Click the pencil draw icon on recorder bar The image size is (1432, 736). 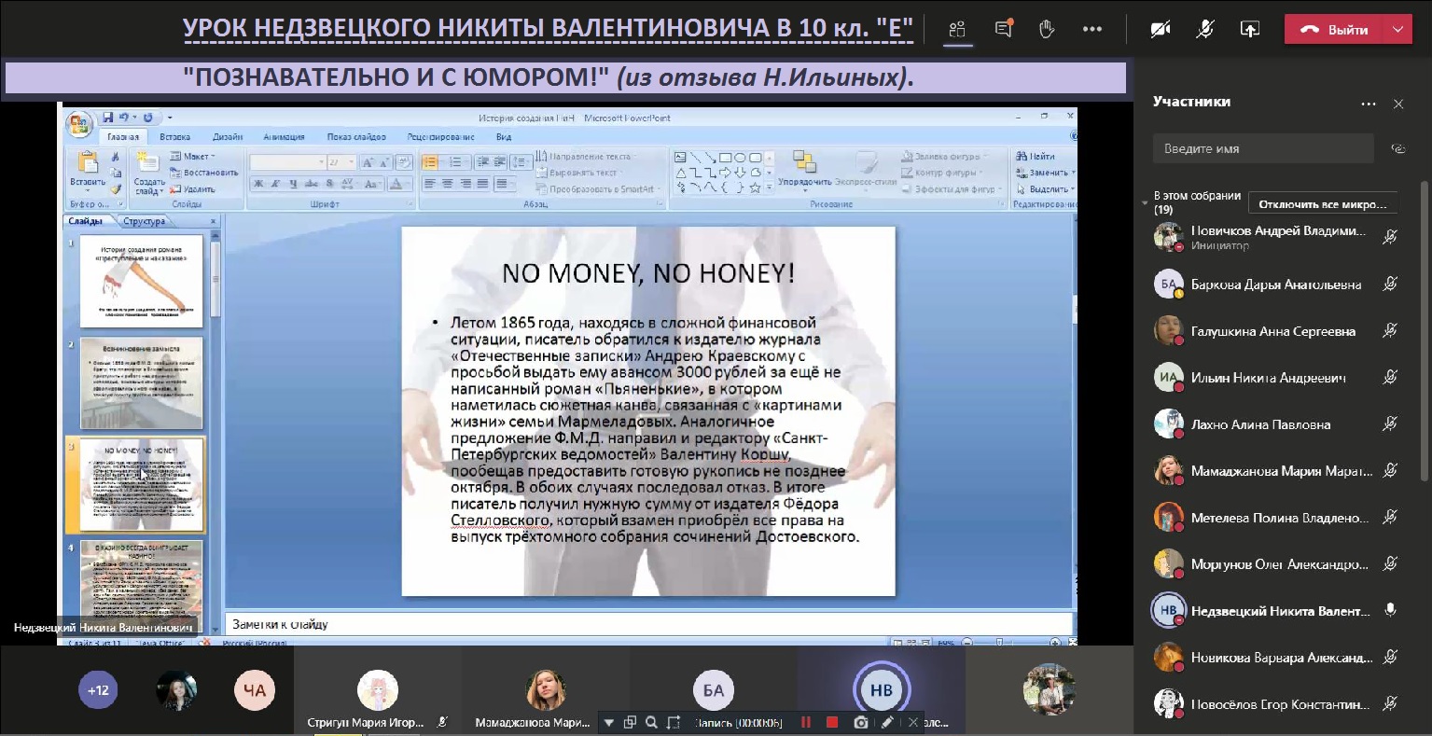click(887, 722)
